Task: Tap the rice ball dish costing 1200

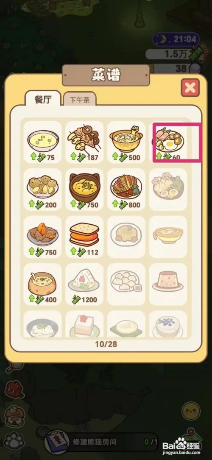Action: [x=84, y=284]
